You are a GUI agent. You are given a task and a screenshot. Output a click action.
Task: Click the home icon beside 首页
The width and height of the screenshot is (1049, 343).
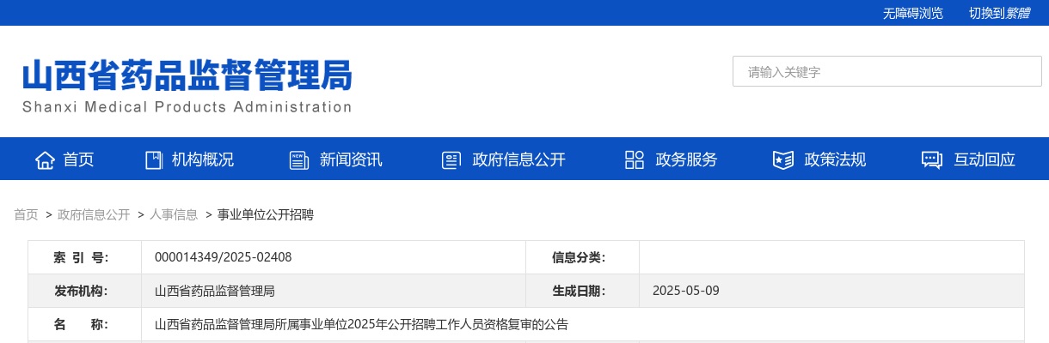coord(45,159)
